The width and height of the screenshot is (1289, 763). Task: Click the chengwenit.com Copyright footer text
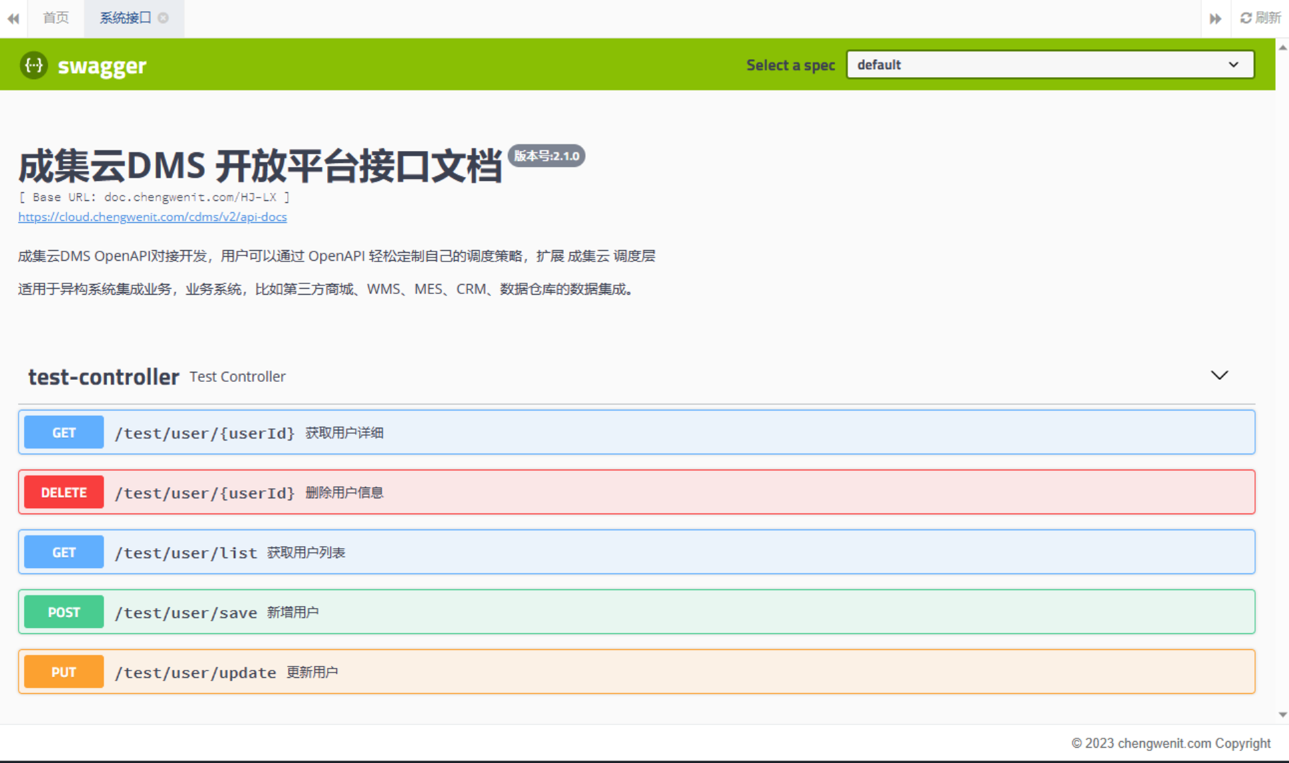(x=1171, y=743)
